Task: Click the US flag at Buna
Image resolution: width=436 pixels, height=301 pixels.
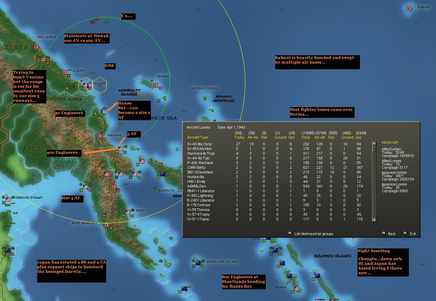Action: 128,212
